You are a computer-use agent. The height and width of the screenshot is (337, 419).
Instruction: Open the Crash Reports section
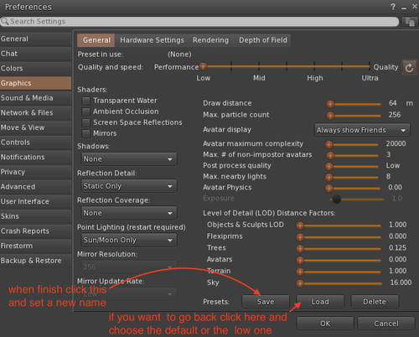35,231
